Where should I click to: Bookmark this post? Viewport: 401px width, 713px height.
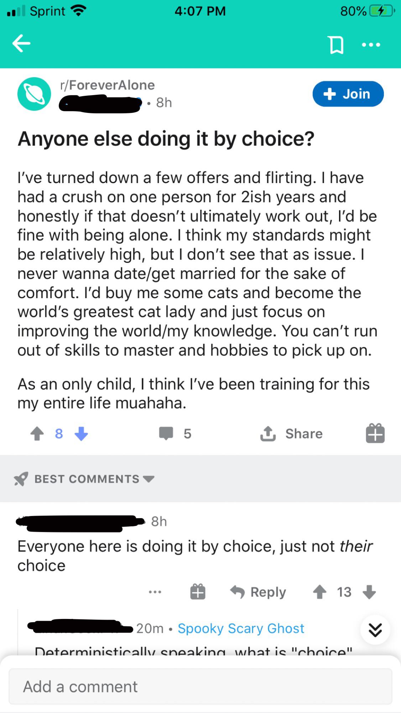[x=337, y=45]
